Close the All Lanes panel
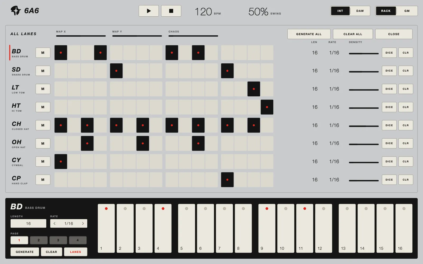Screen dimensions: 423x264 point(394,34)
